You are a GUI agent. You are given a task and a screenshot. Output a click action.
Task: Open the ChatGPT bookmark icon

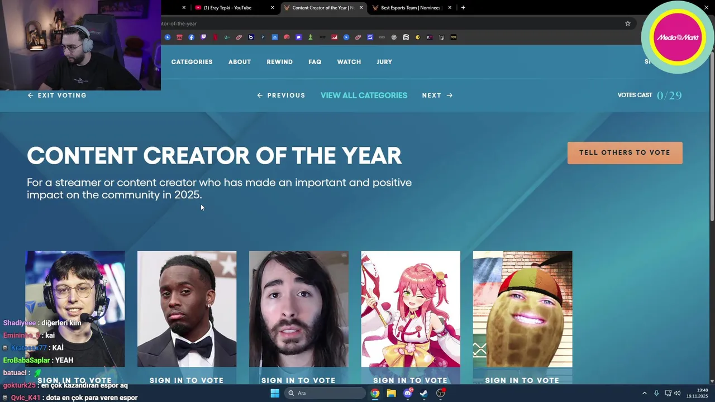(394, 37)
